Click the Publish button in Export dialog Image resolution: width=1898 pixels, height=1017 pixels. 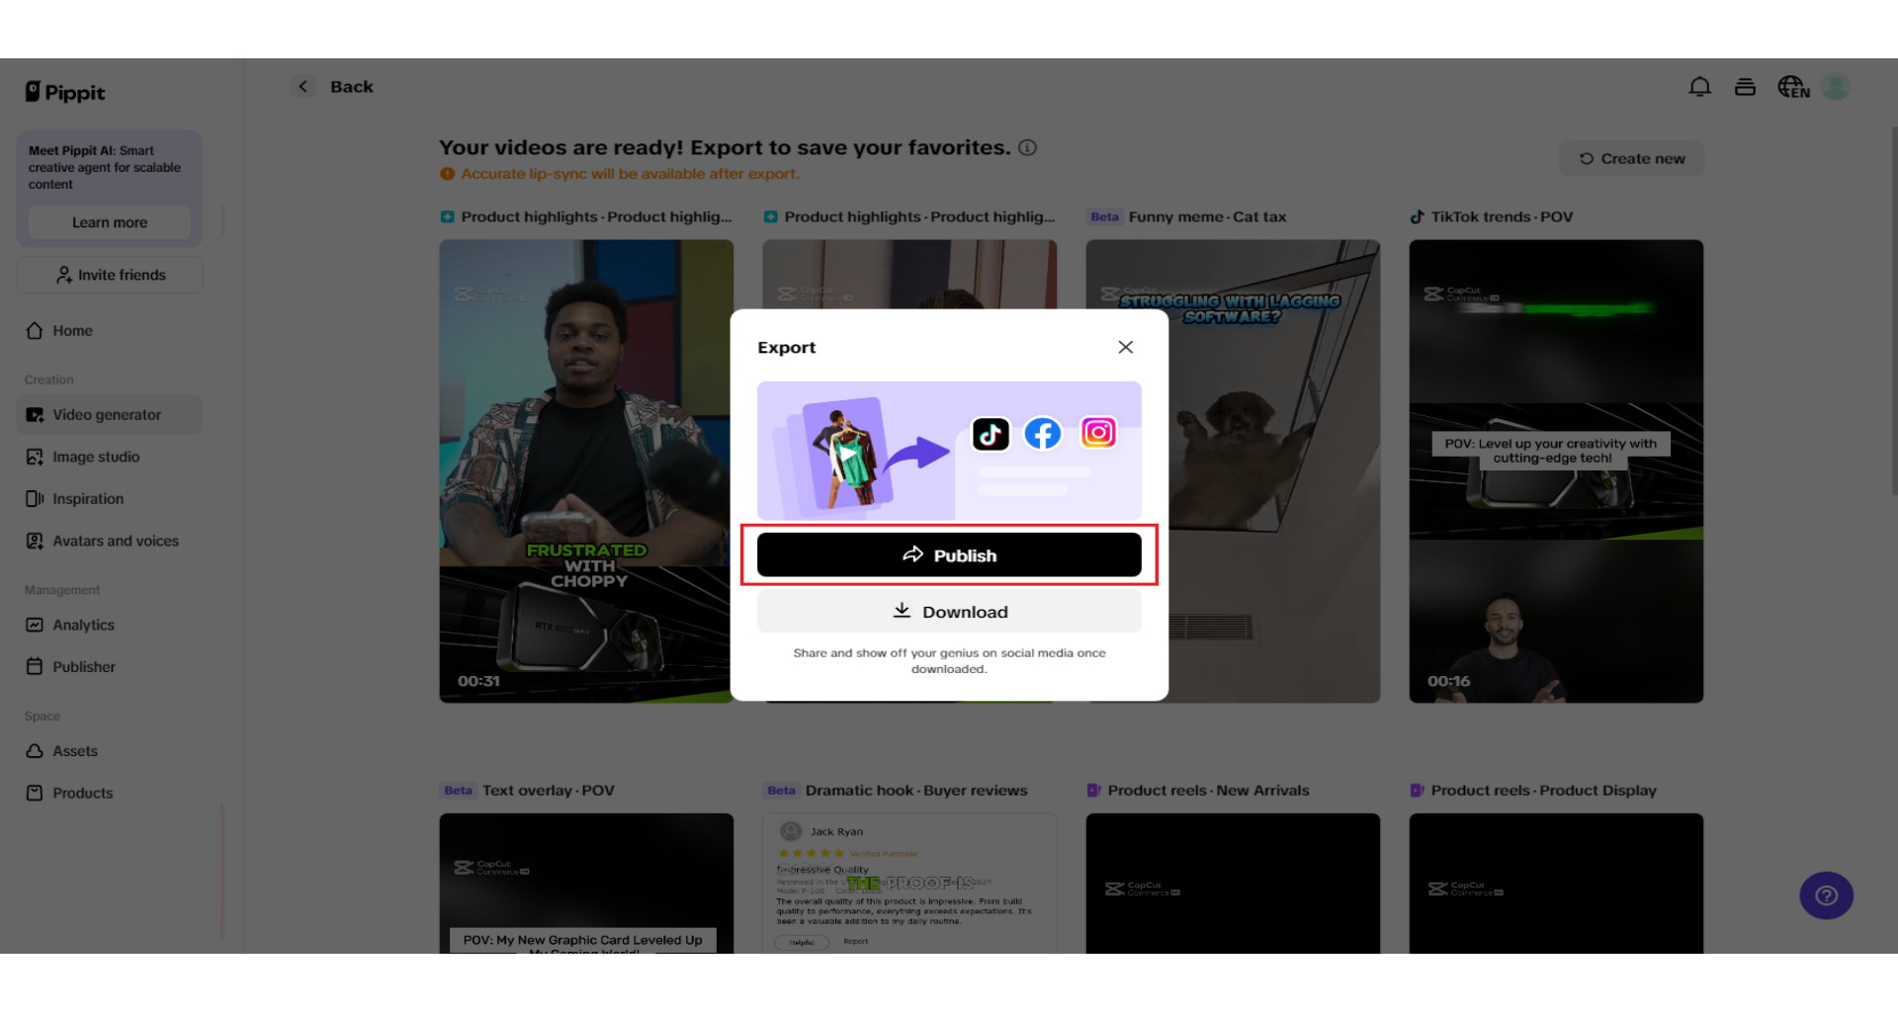tap(949, 554)
